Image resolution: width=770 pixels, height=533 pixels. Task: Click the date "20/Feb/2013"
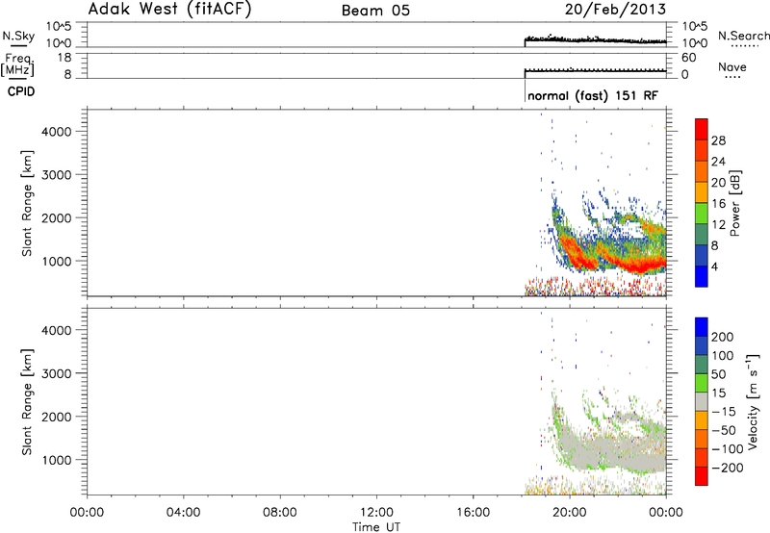point(615,9)
